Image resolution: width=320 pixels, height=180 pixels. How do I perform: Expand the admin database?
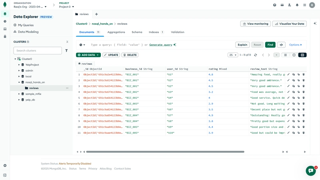(x=19, y=71)
